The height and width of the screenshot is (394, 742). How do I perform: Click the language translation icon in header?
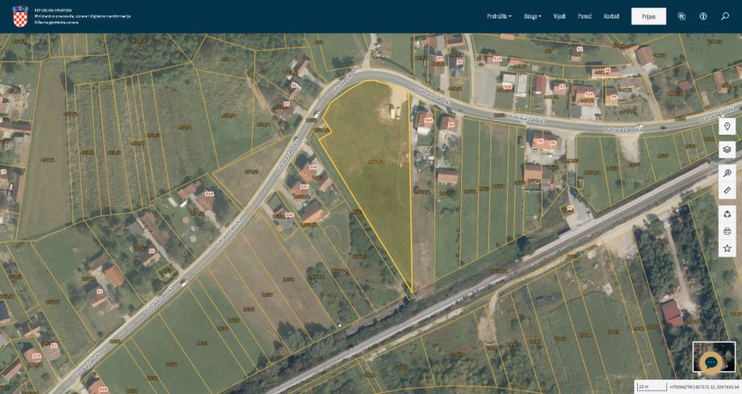click(681, 16)
